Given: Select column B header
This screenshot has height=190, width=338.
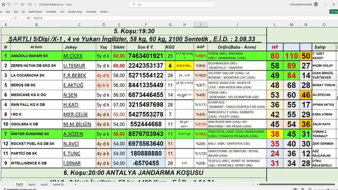Looking at the screenshot, I should 36,25.
